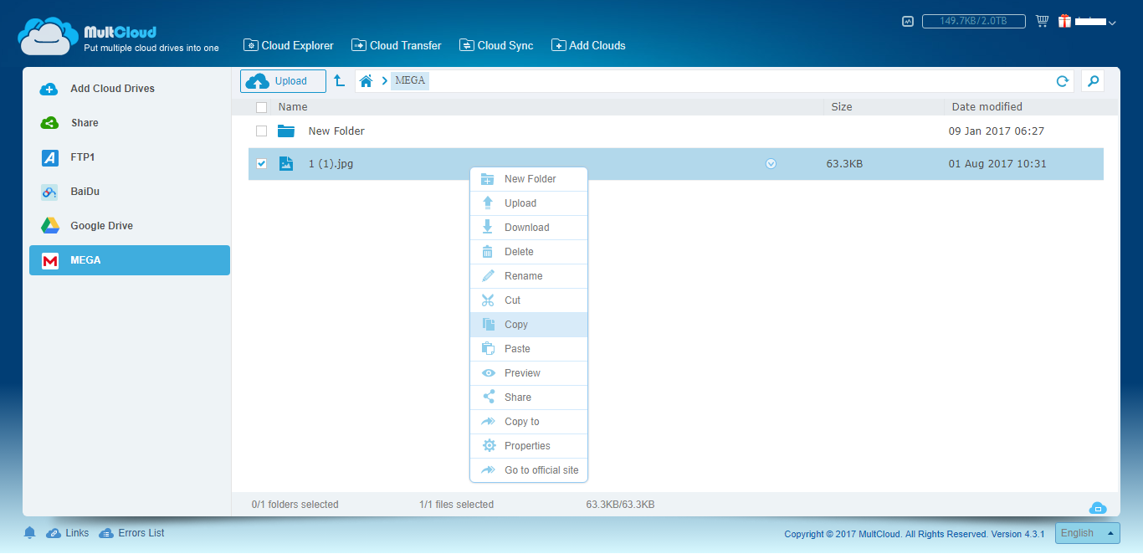Click the notification bell icon

tap(30, 533)
